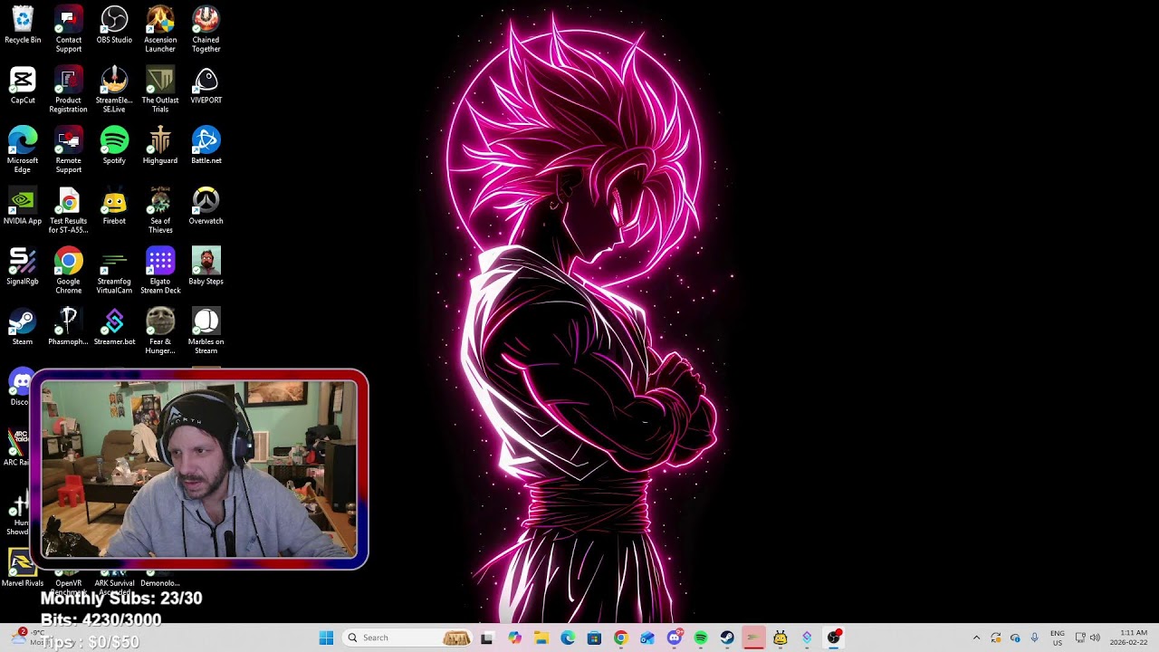Switch to Streamfog on the taskbar
This screenshot has height=652, width=1159.
[753, 638]
